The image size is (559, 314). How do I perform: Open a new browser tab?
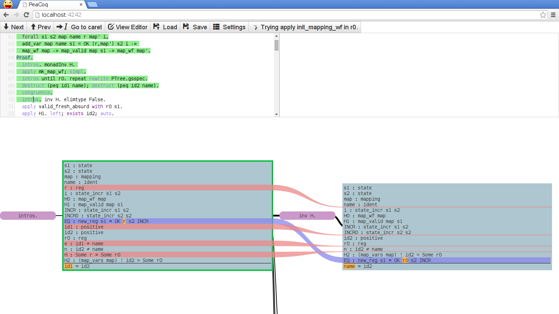tap(92, 5)
